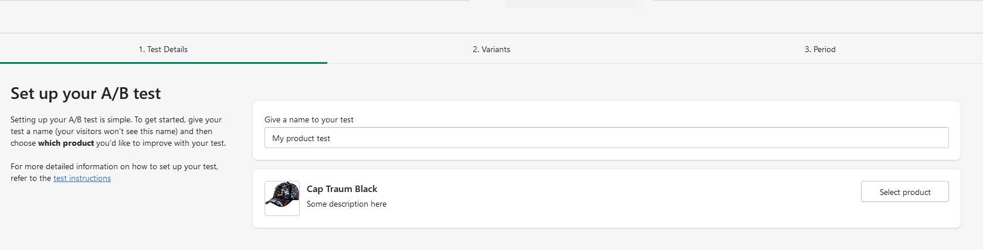Open the test instructions link
This screenshot has width=983, height=250.
click(82, 179)
